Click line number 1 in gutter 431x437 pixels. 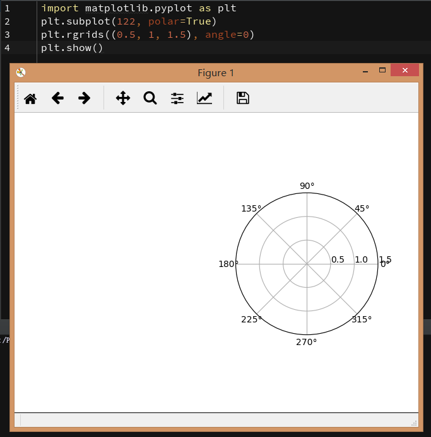pos(8,8)
